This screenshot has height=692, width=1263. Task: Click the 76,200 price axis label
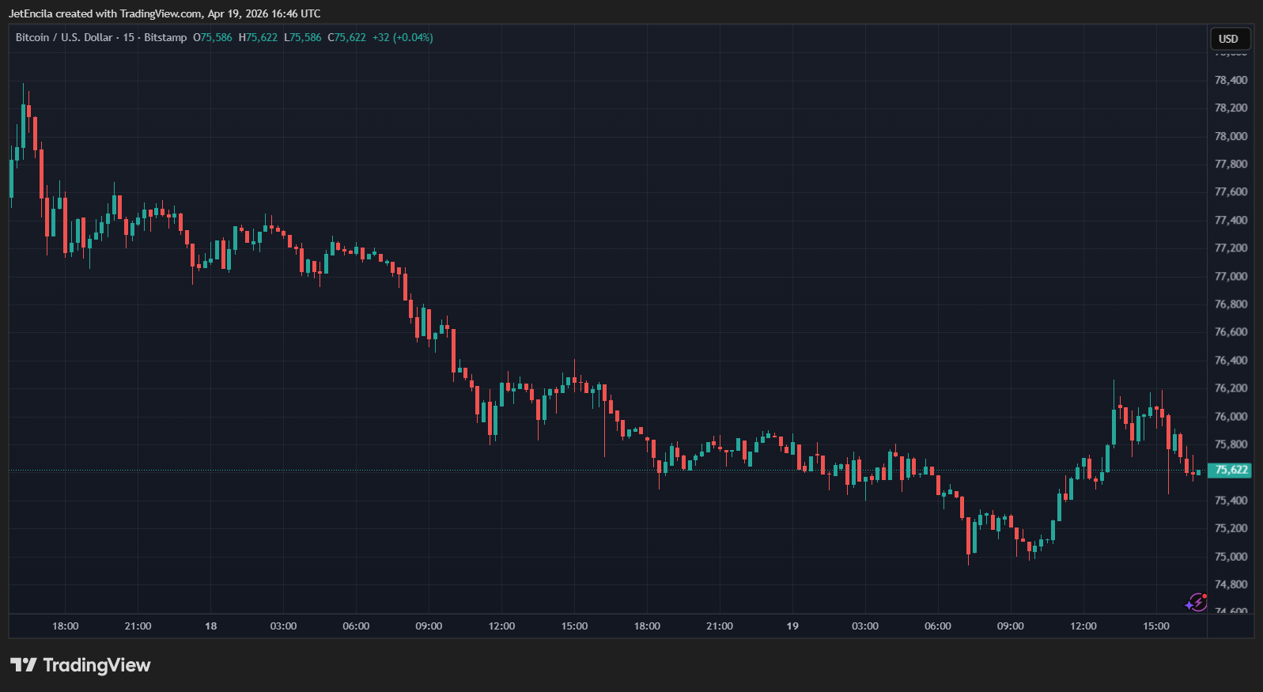[x=1231, y=388]
